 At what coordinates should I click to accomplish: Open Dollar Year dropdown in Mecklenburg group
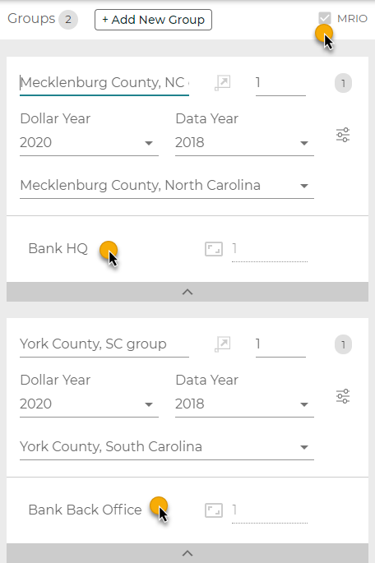coord(89,143)
